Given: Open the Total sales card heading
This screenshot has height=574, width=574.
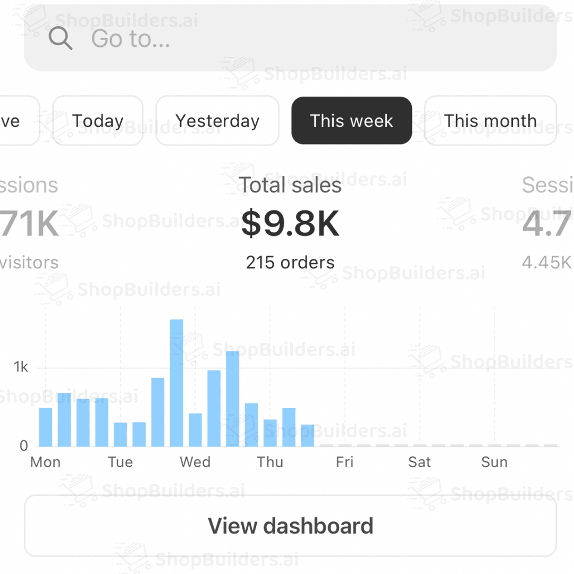Looking at the screenshot, I should point(290,185).
